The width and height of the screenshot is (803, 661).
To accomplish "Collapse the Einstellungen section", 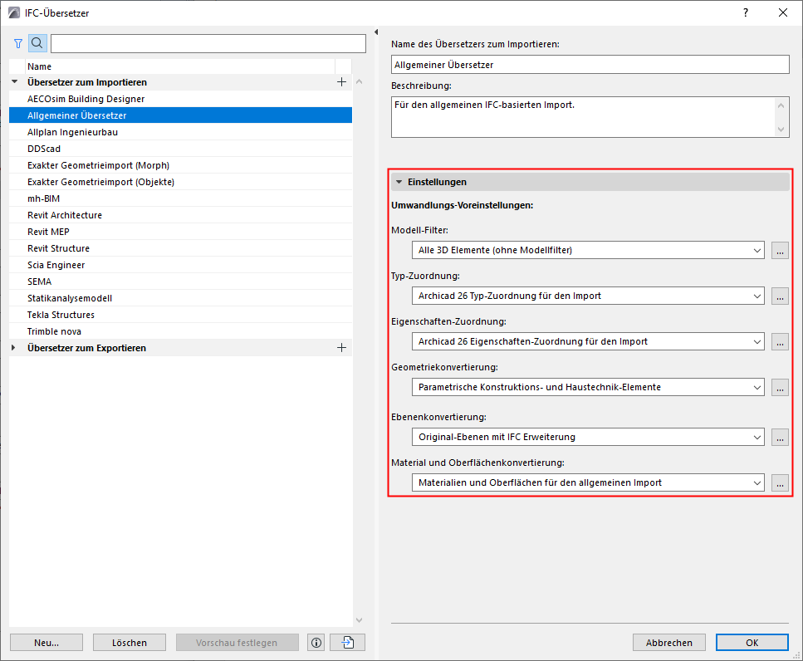I will coord(399,182).
